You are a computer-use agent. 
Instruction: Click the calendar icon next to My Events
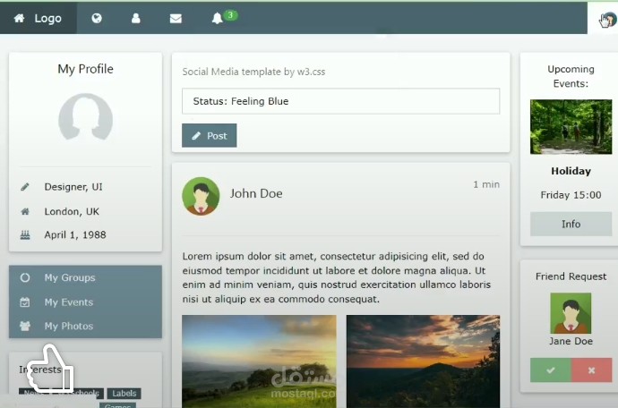[25, 302]
